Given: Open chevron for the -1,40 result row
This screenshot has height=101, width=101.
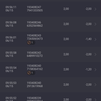Looking at the screenshot, I should [95, 39].
